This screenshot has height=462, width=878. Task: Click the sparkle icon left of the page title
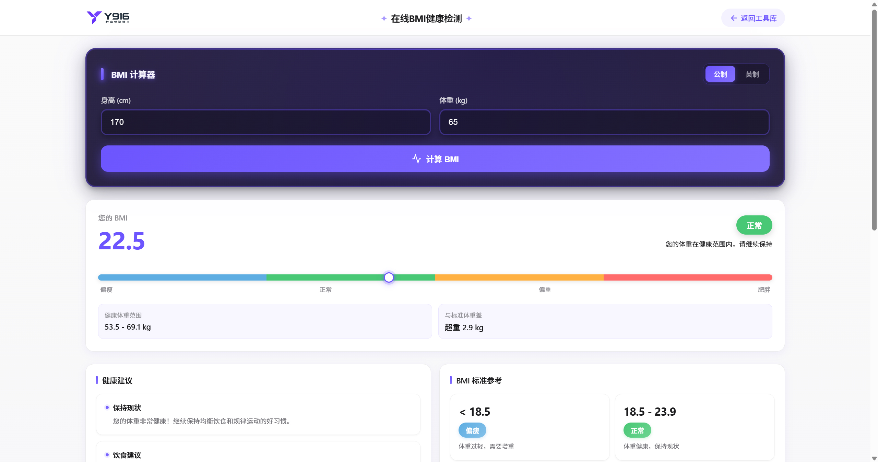[384, 19]
